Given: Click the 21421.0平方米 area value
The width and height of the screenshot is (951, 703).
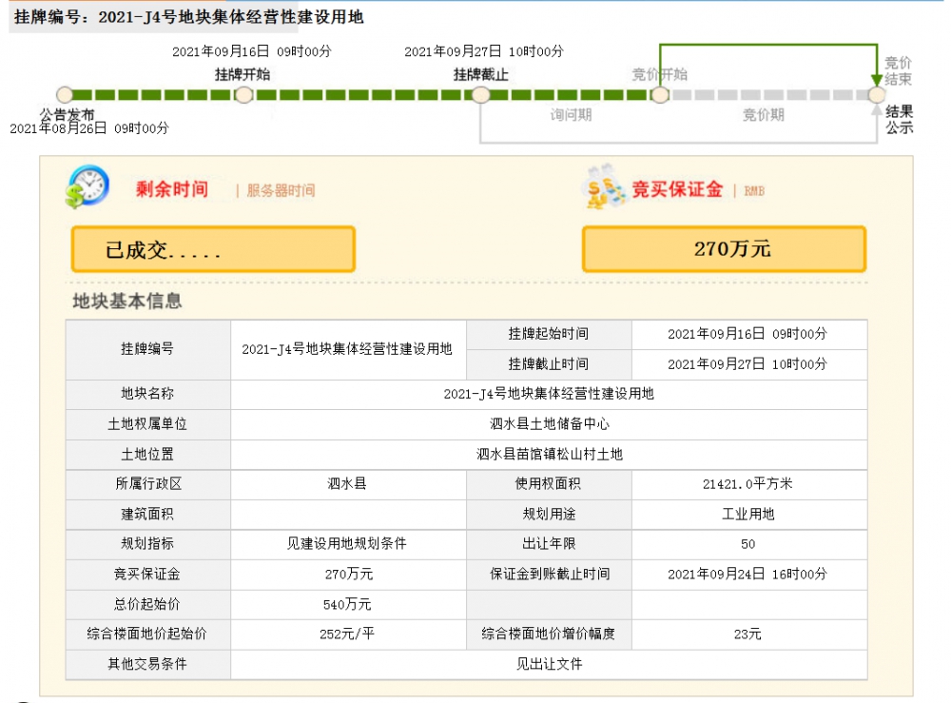Looking at the screenshot, I should (x=747, y=484).
